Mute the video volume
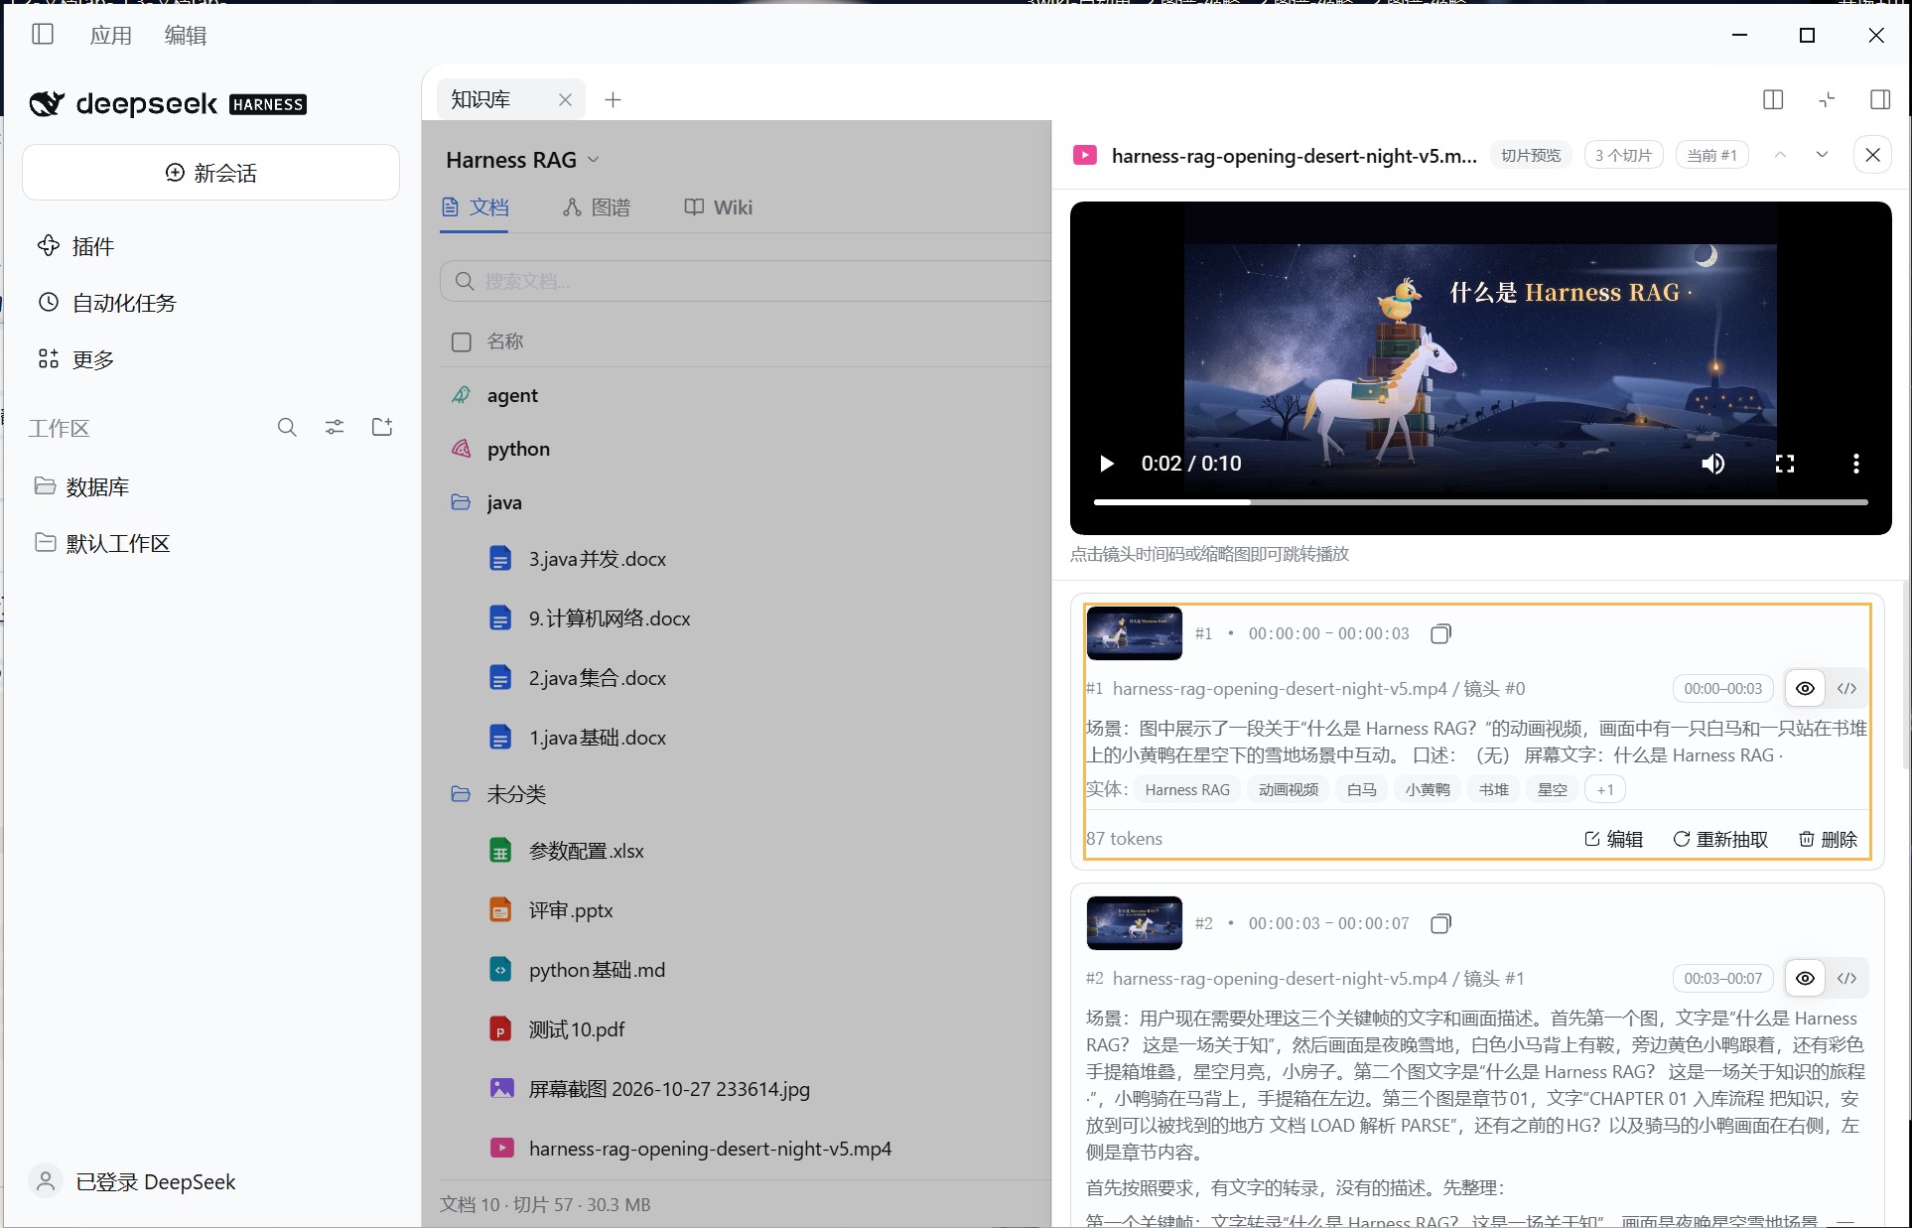Image resolution: width=1912 pixels, height=1228 pixels. [x=1713, y=464]
